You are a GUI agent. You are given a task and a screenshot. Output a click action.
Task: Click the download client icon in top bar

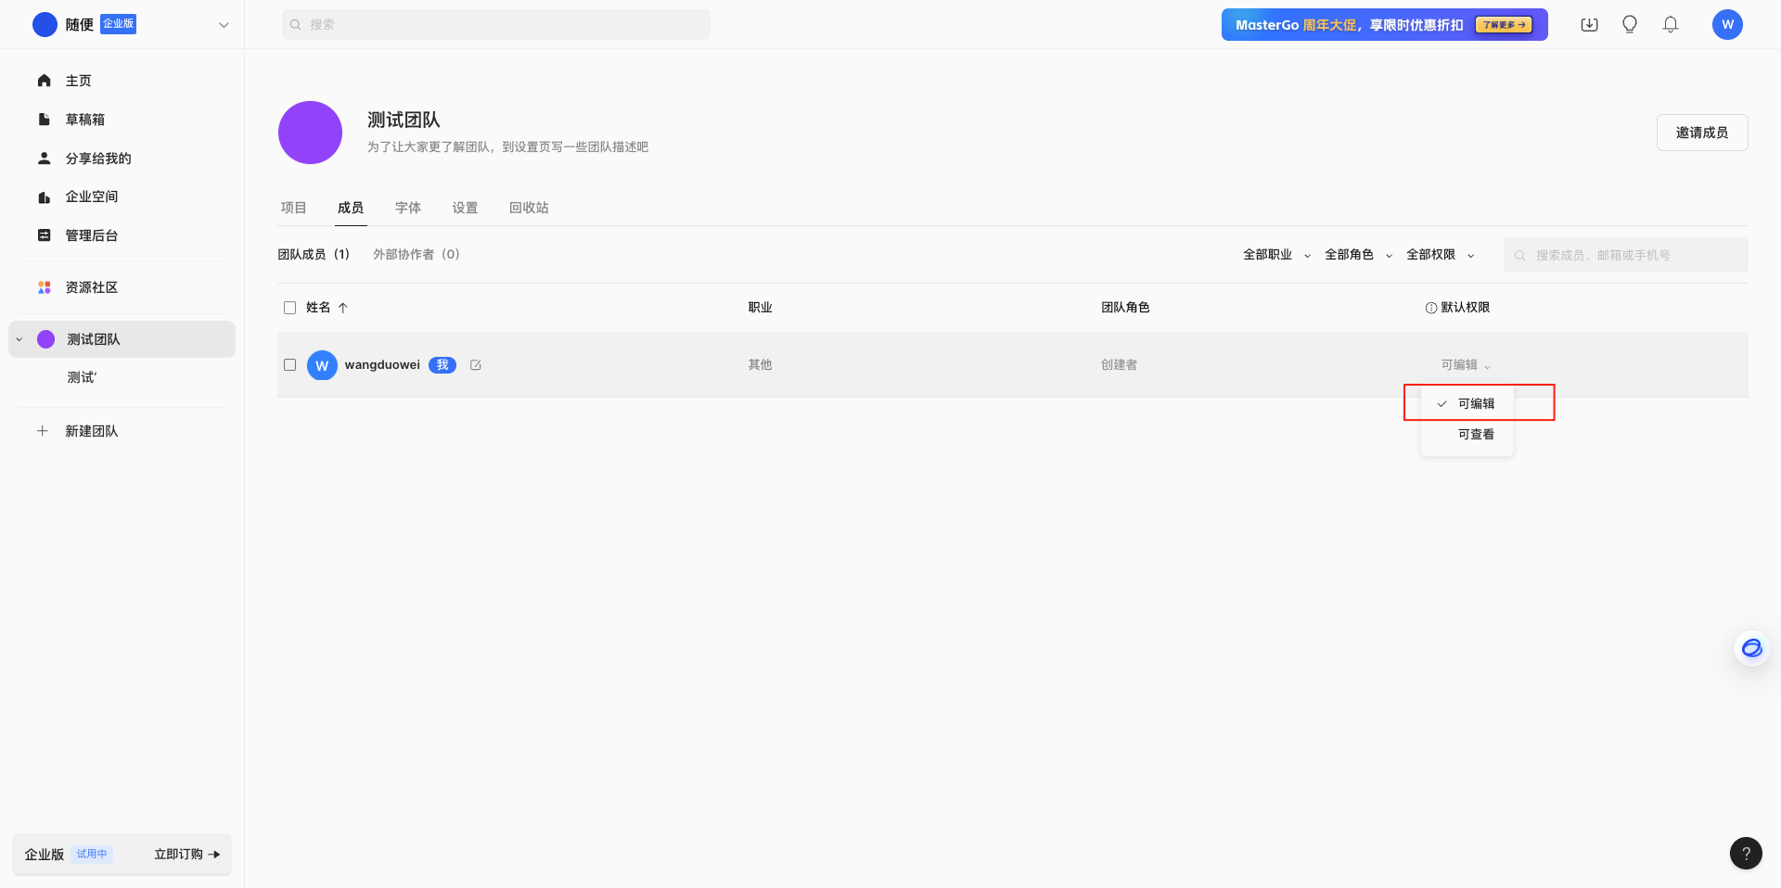pos(1589,25)
